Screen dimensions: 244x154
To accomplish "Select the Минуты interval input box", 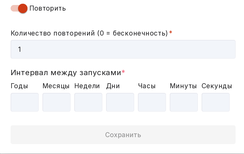I will pyautogui.click(x=184, y=102).
